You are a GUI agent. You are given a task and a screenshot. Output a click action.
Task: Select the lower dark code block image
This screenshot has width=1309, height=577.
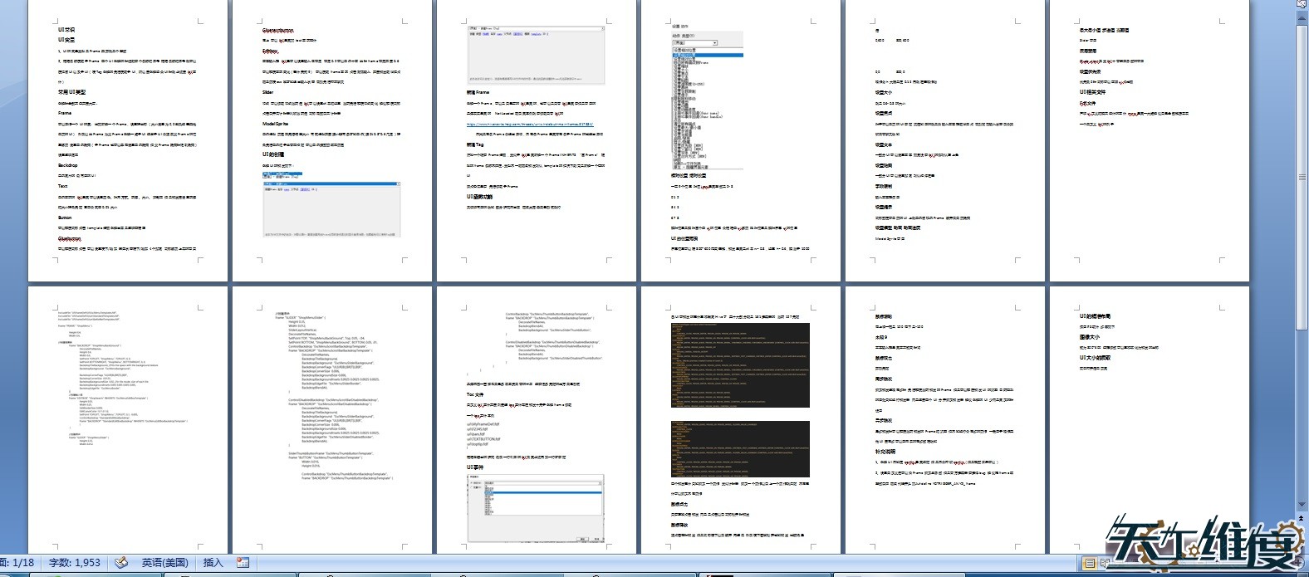point(740,449)
